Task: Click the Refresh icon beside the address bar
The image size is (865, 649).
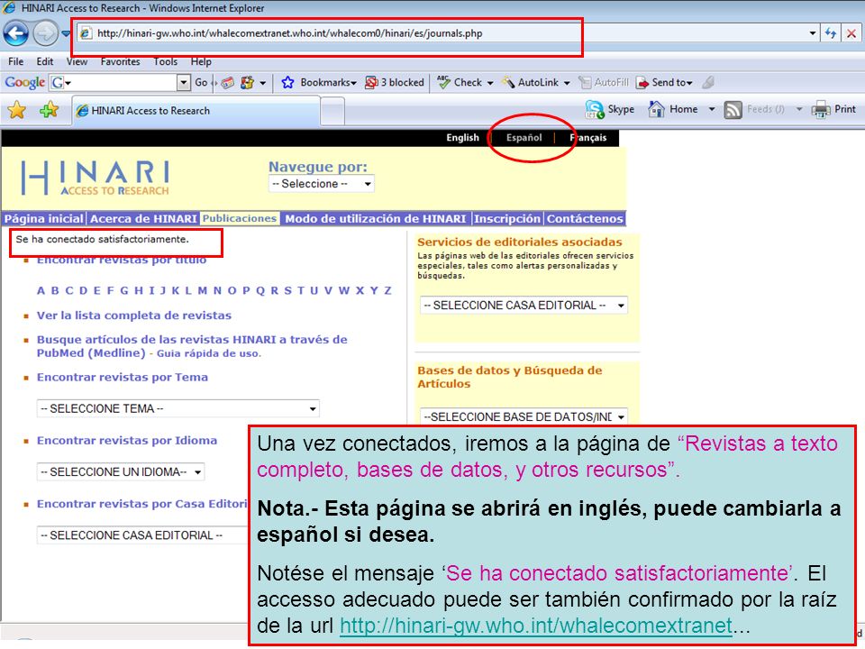Action: click(x=830, y=33)
